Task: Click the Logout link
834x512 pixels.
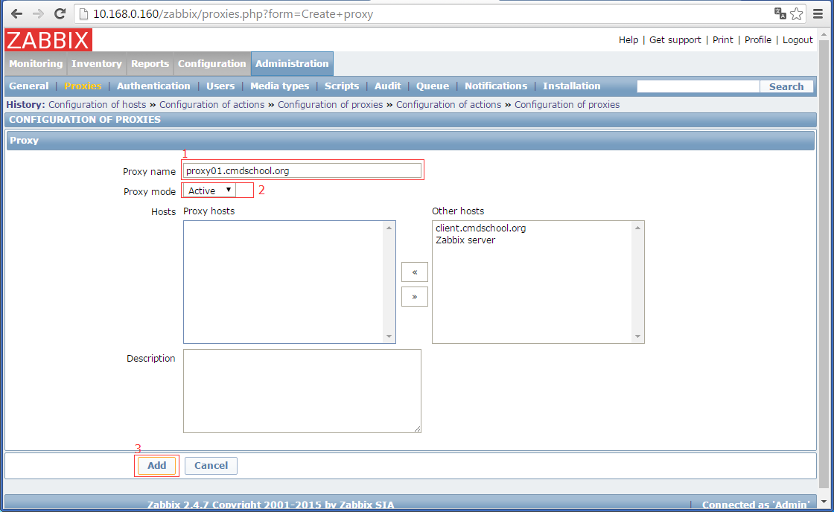Action: click(x=798, y=40)
